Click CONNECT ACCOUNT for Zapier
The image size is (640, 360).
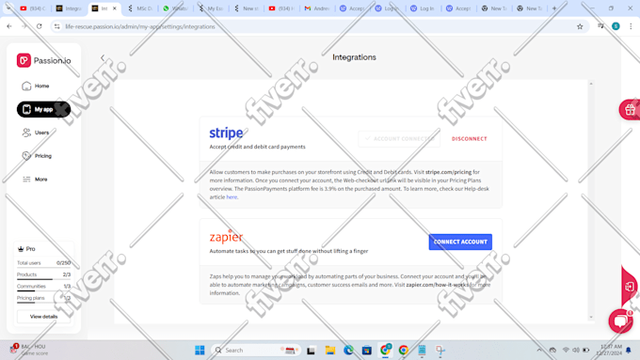[x=460, y=242]
